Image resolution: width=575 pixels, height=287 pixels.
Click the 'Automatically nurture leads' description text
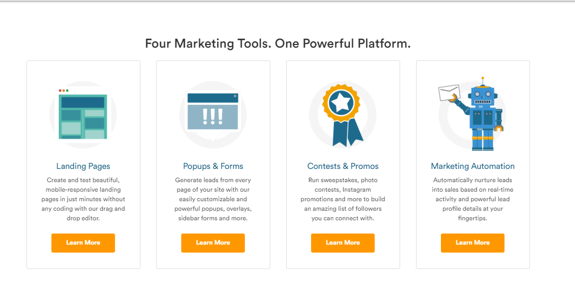(x=473, y=199)
